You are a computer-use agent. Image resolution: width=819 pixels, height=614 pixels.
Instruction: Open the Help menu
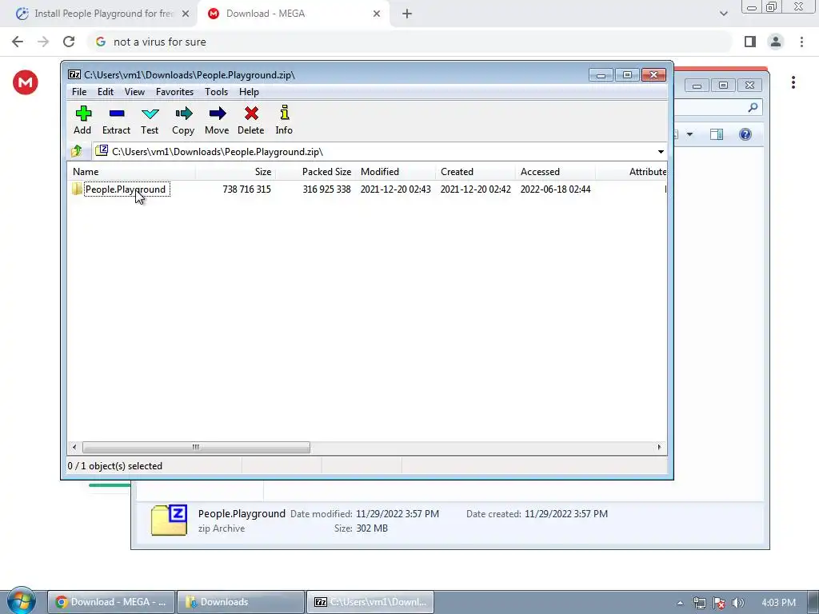coord(250,92)
